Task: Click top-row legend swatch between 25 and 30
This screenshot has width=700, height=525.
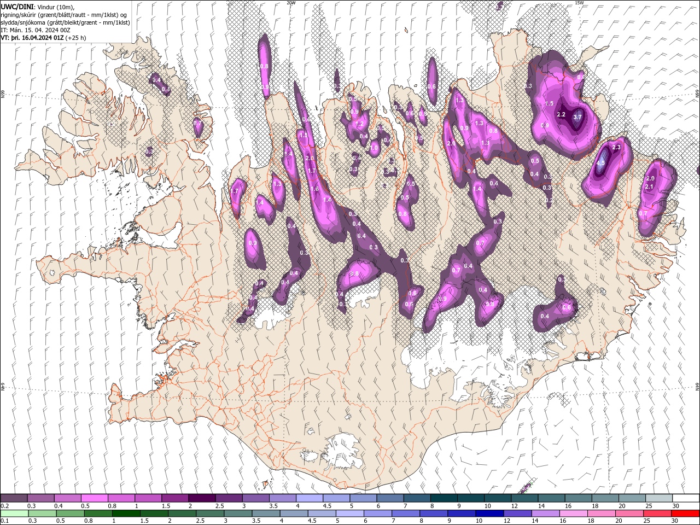Action: (659, 498)
